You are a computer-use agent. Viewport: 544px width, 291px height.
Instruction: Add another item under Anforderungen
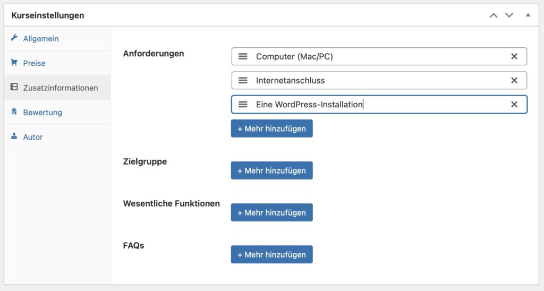tap(271, 129)
